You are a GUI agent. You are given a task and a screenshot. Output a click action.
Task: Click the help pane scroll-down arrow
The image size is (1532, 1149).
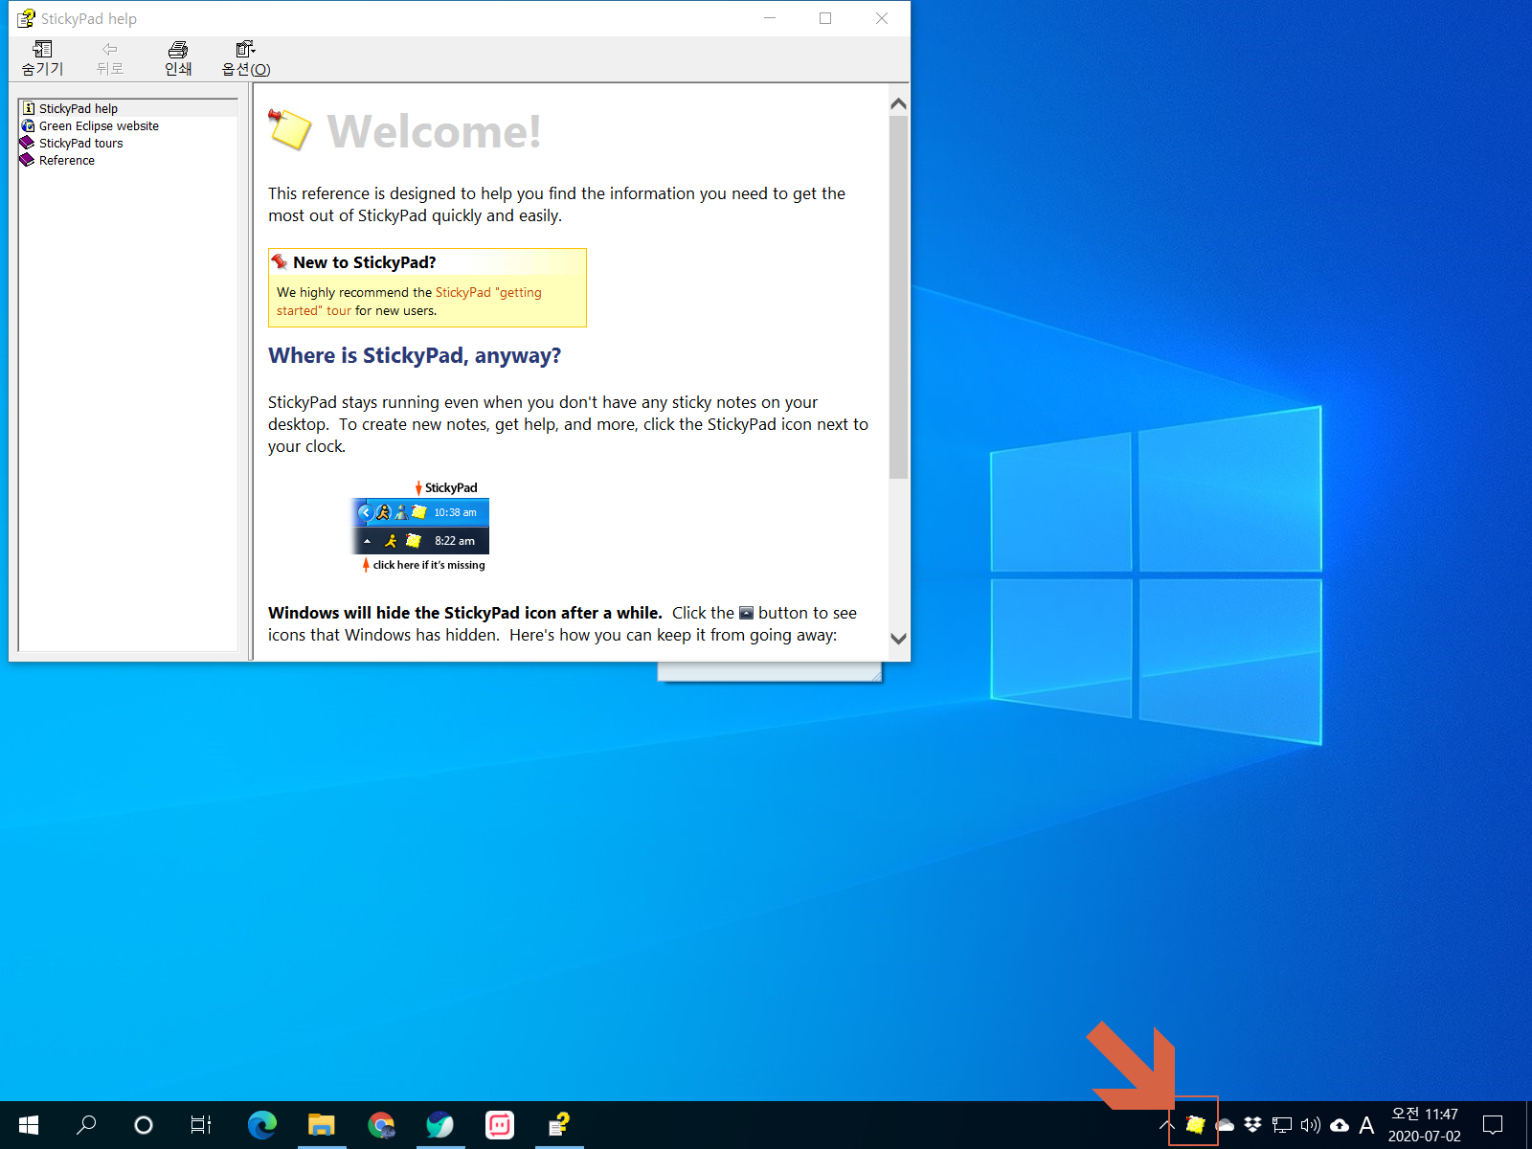coord(898,639)
